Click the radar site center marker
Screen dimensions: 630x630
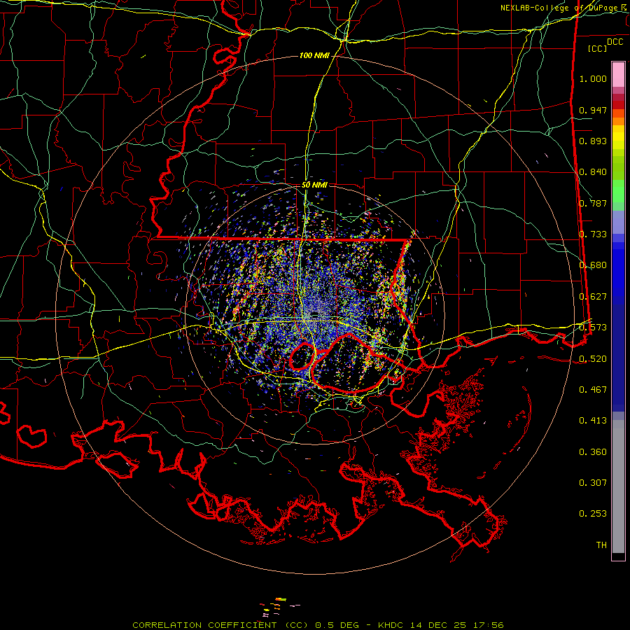point(315,314)
